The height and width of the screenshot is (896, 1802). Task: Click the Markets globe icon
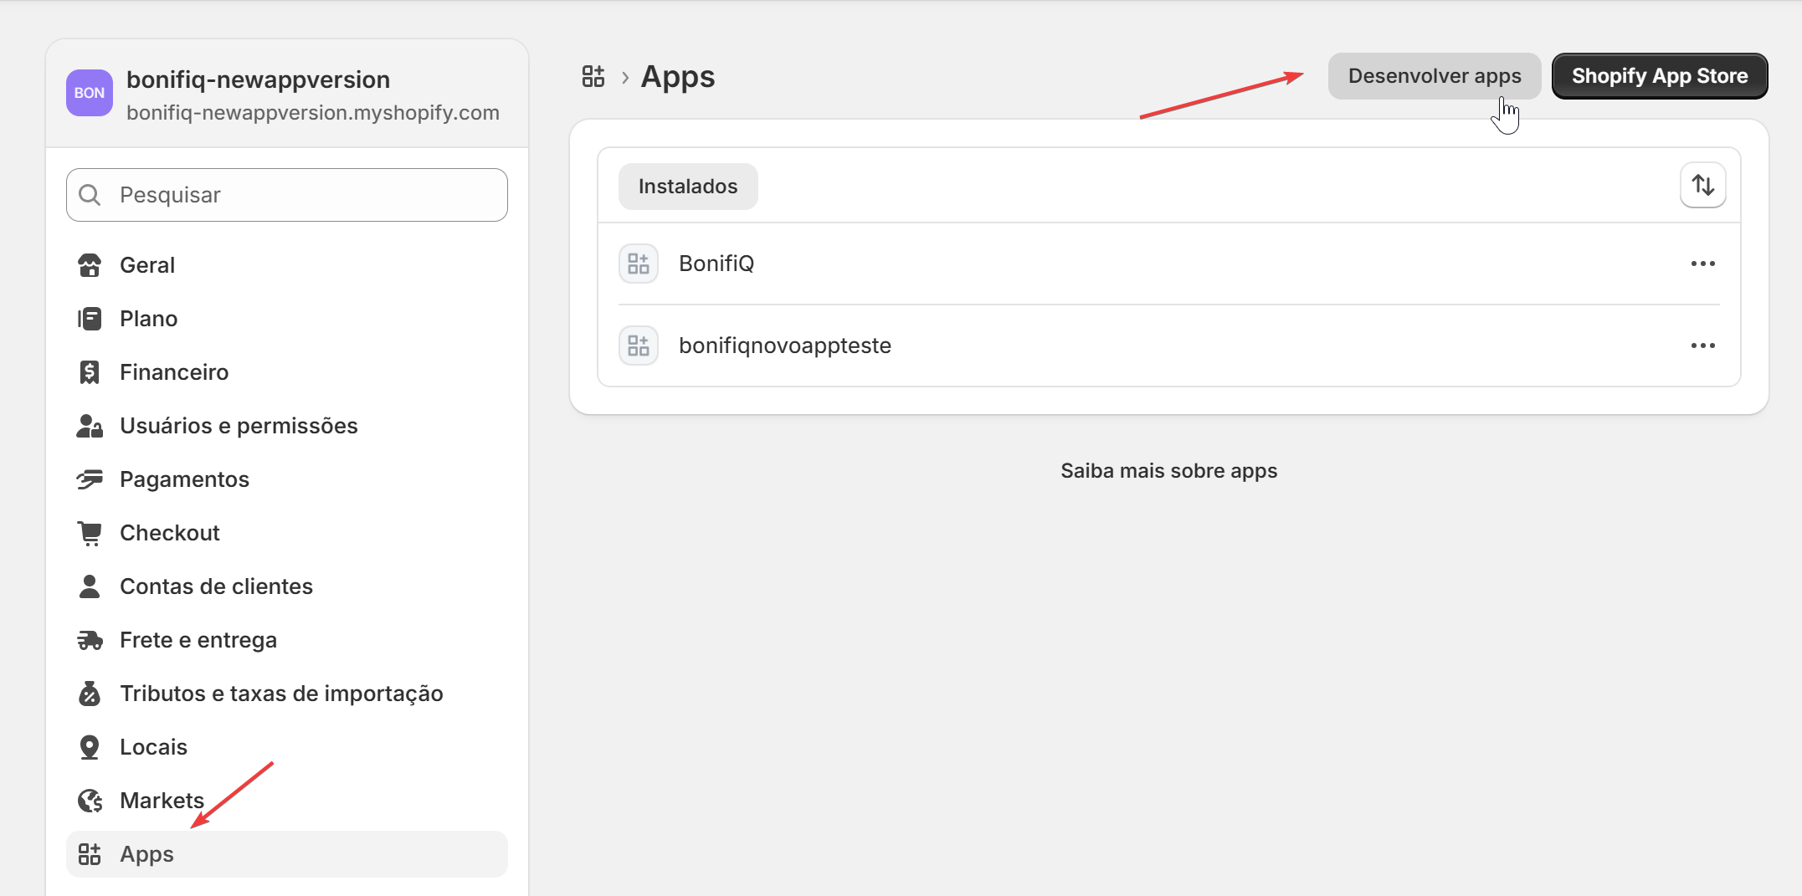pos(90,801)
